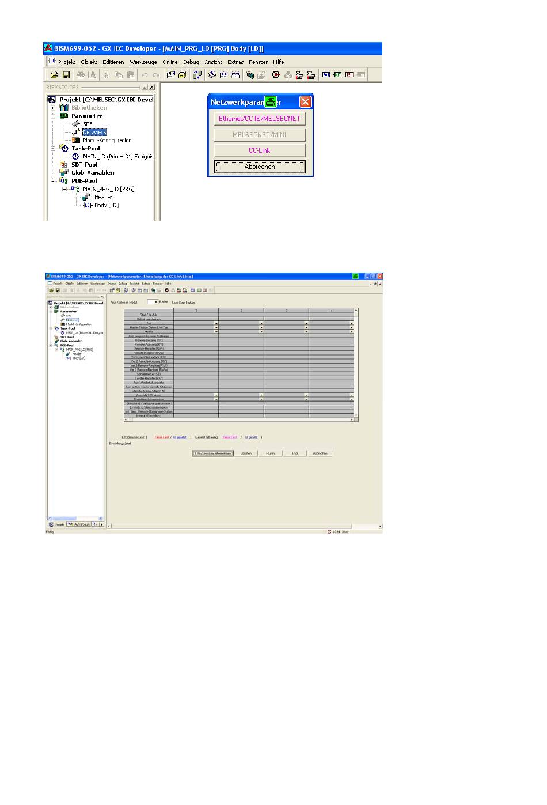
Task: Click the Ende button in CC-Link settings
Action: tap(295, 453)
